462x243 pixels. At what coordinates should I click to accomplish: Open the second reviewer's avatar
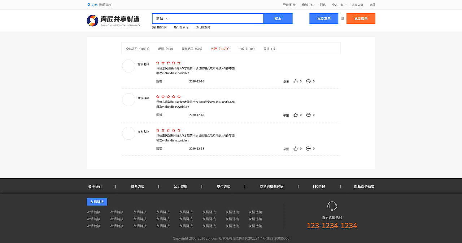[x=128, y=100]
